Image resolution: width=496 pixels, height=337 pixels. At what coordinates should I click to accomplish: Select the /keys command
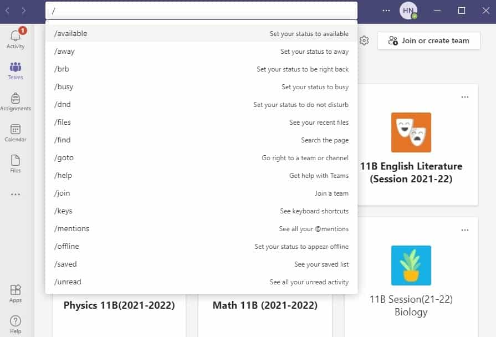[202, 211]
